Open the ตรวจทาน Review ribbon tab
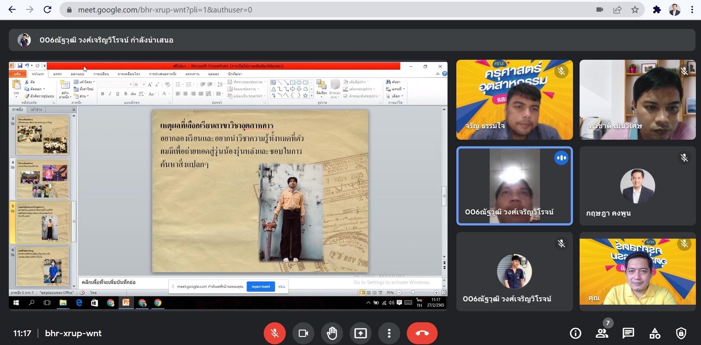The width and height of the screenshot is (701, 345). [x=192, y=74]
